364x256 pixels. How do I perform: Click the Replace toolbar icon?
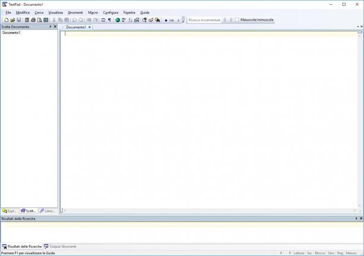pyautogui.click(x=151, y=20)
